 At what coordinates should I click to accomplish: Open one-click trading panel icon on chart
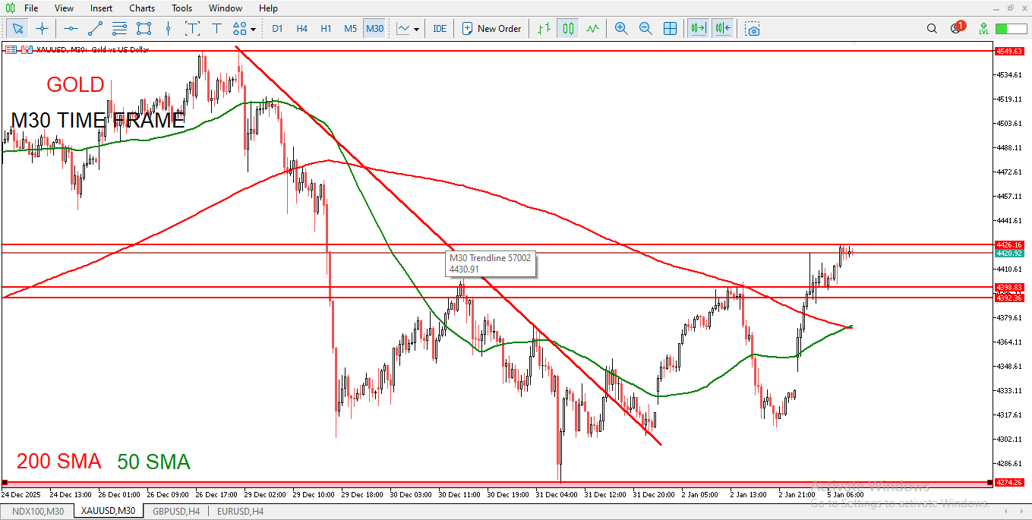pyautogui.click(x=10, y=49)
